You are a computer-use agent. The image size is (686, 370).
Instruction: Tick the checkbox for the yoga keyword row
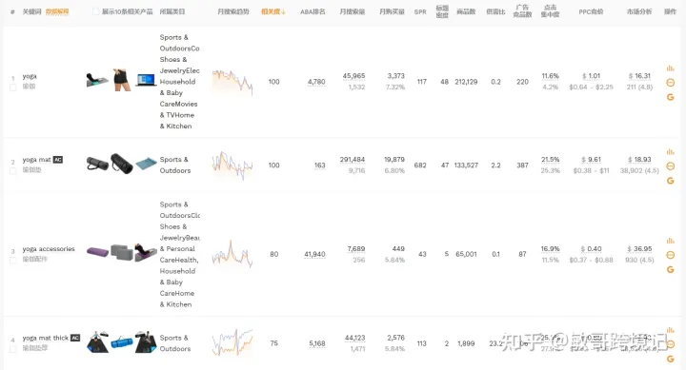13,88
